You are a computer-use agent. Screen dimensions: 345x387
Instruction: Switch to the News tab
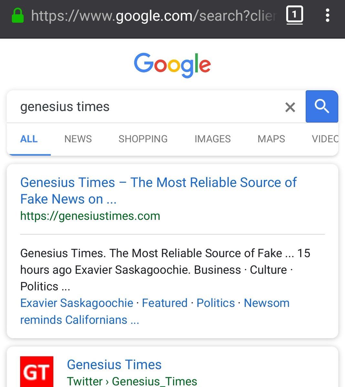[78, 139]
